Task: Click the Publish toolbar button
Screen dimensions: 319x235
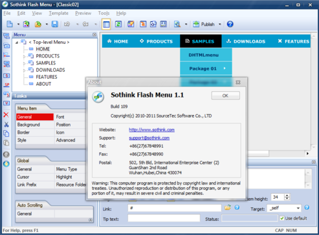Action: tap(204, 24)
